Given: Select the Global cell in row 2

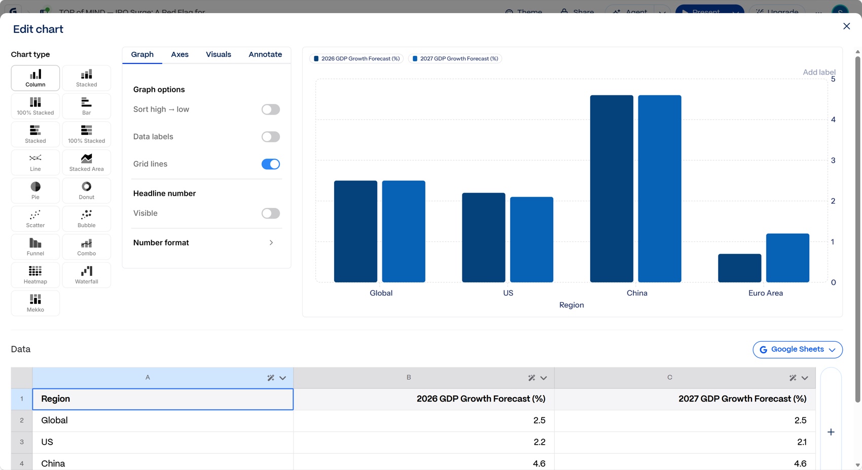Looking at the screenshot, I should click(x=163, y=421).
